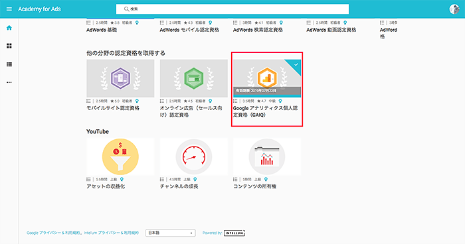This screenshot has width=465, height=244.
Task: Click badge icon on コンテンツの所有権 card
Action: [x=266, y=179]
